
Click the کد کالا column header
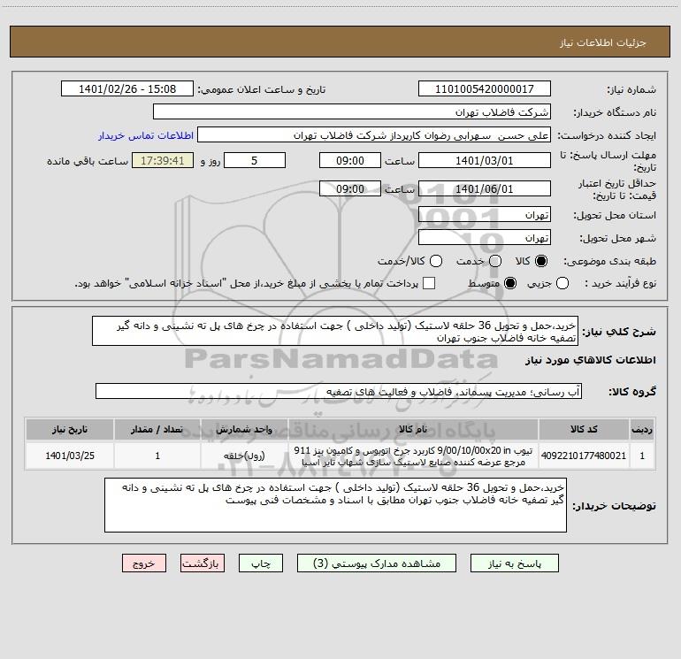click(x=584, y=429)
